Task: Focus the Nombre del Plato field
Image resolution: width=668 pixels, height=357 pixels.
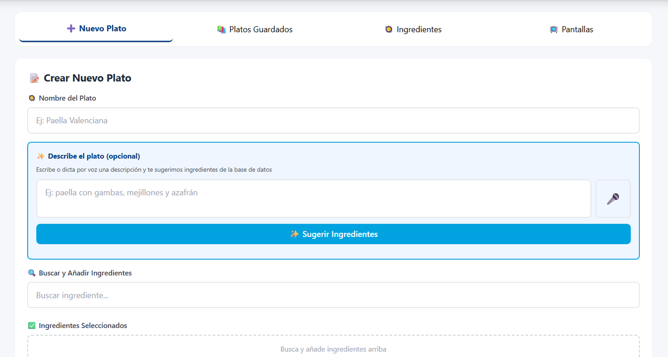Action: pyautogui.click(x=334, y=121)
